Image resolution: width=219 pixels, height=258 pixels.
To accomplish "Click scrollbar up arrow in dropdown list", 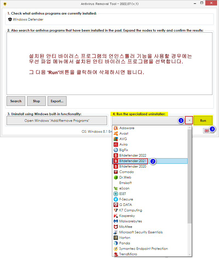I will [x=189, y=127].
